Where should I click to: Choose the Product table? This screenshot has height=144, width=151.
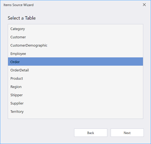pos(75,78)
